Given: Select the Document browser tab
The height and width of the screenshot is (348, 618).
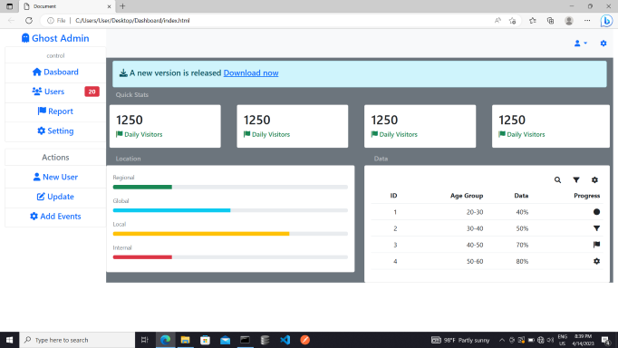Looking at the screenshot, I should 67,6.
